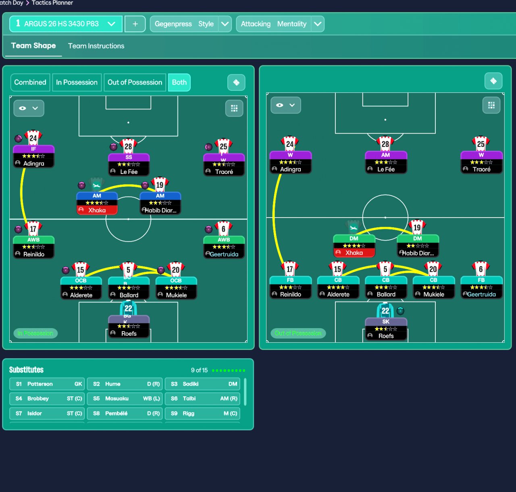
Task: Click the Out of Possession label on the right pitch
Action: [x=298, y=333]
